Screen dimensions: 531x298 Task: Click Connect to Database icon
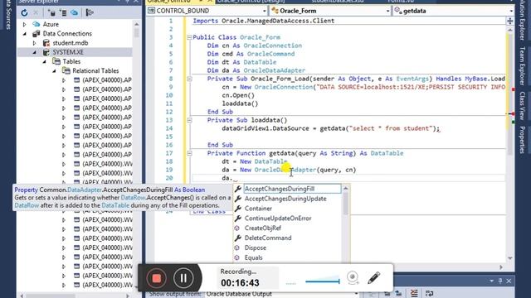click(51, 13)
